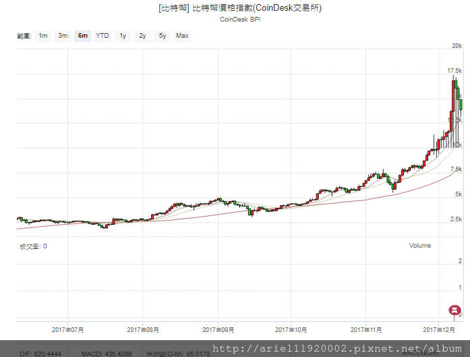The height and width of the screenshot is (357, 470).
Task: Click the 5k price axis label
Action: [459, 194]
